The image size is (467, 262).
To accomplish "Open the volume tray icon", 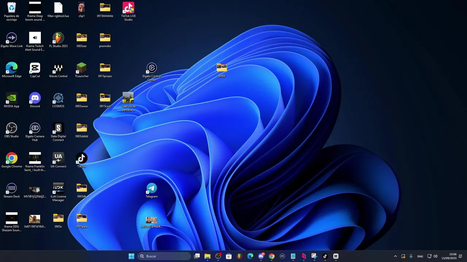I will point(435,256).
